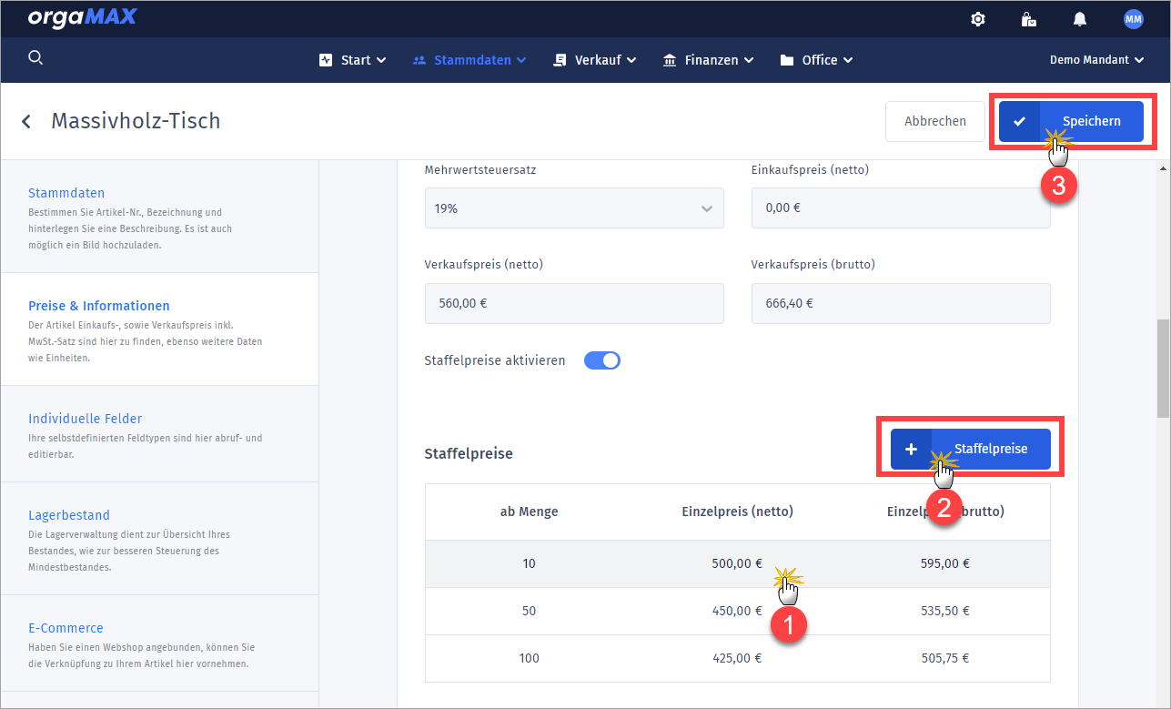Open the MM user avatar
Viewport: 1171px width, 709px height.
coord(1133,19)
